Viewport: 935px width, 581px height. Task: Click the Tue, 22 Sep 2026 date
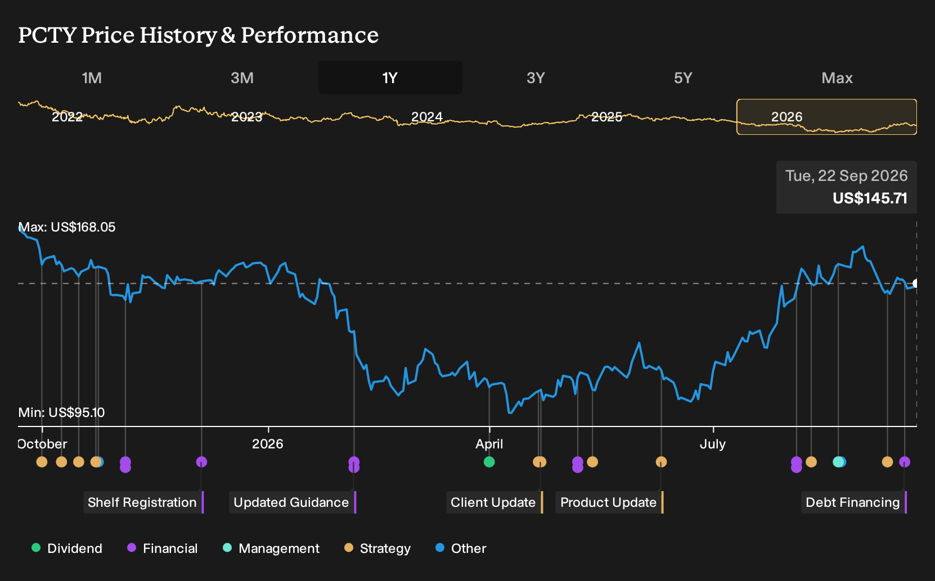coord(846,176)
